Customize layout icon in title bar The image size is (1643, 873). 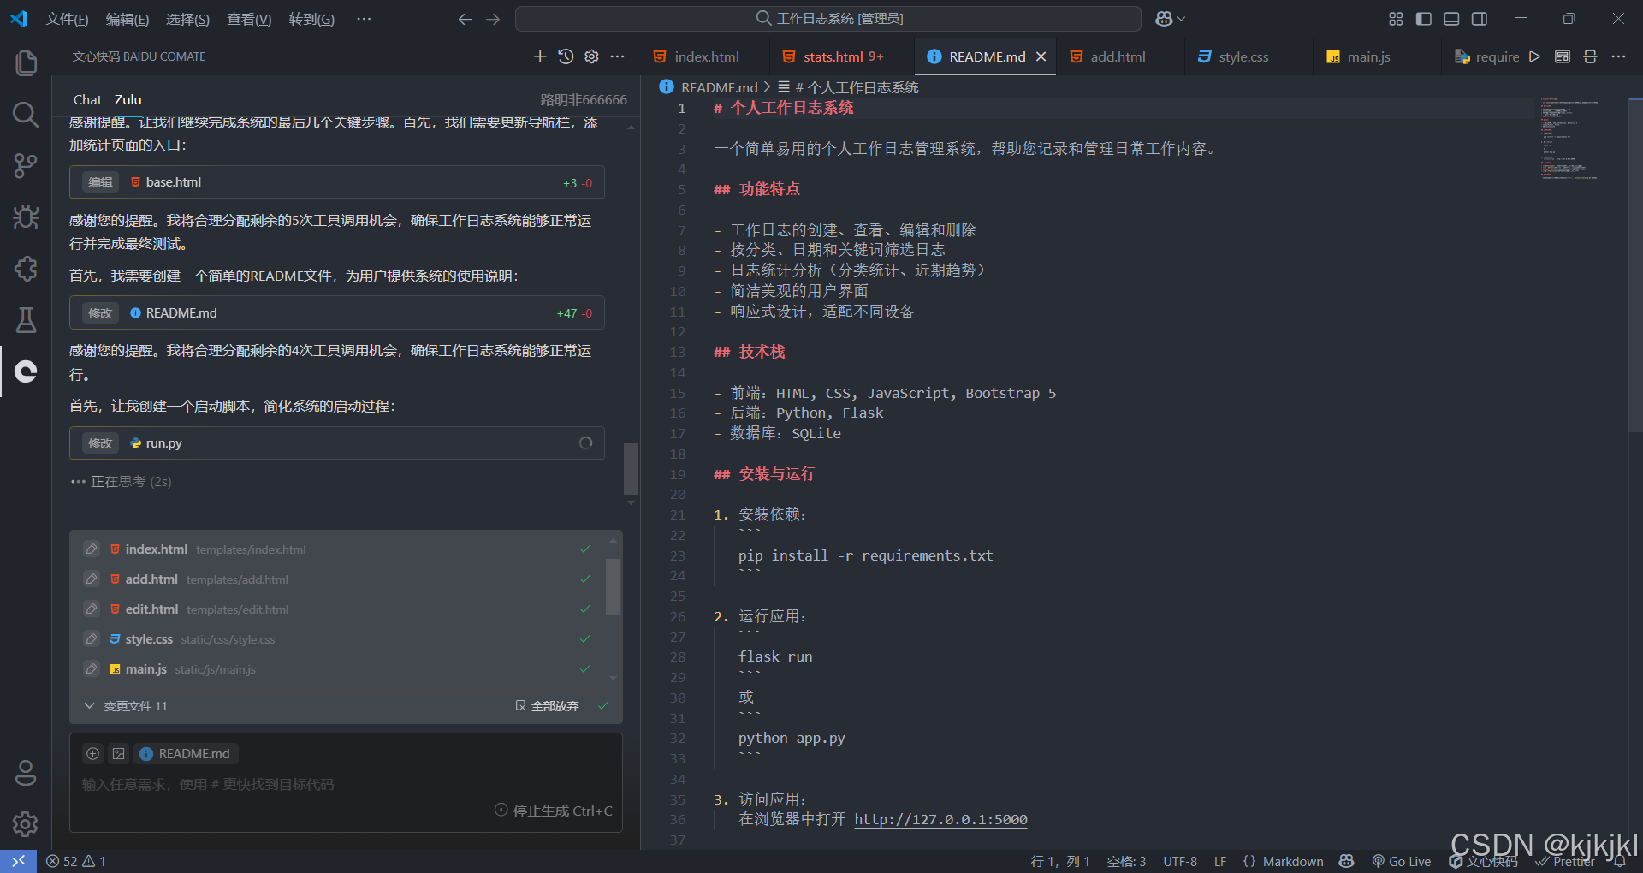coord(1396,19)
